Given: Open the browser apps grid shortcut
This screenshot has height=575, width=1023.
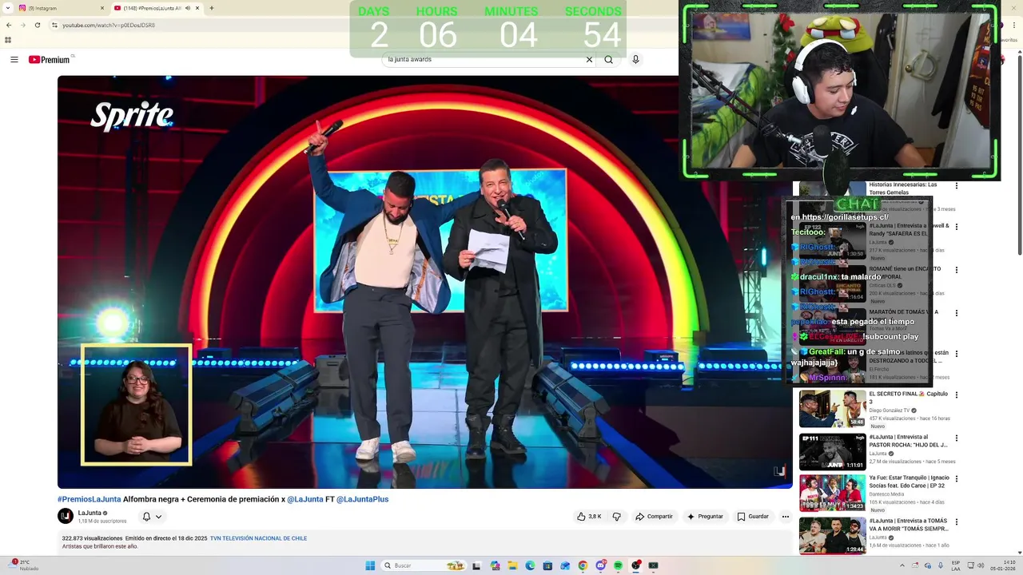Looking at the screenshot, I should pyautogui.click(x=8, y=39).
